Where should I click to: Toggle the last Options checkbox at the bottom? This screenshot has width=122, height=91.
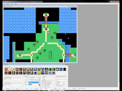pos(43,86)
